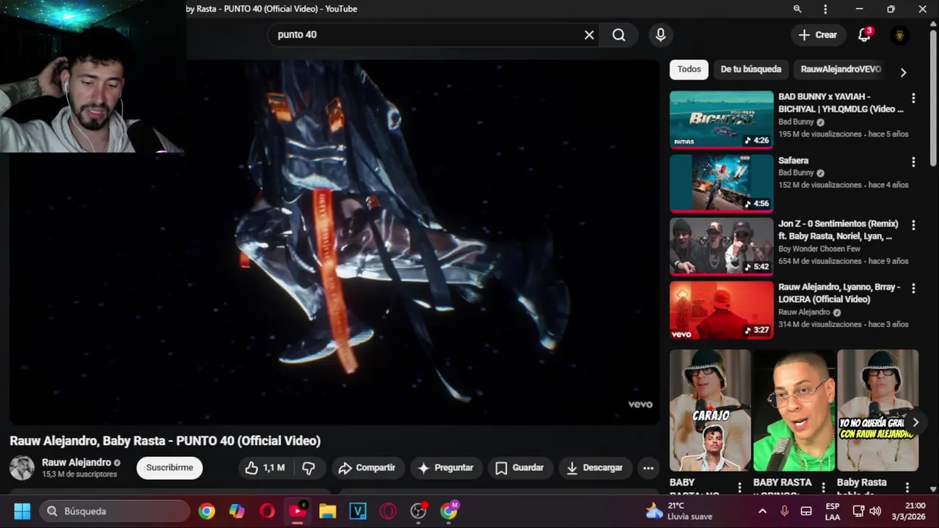Open Opera browser from the taskbar
Image resolution: width=939 pixels, height=528 pixels.
267,511
